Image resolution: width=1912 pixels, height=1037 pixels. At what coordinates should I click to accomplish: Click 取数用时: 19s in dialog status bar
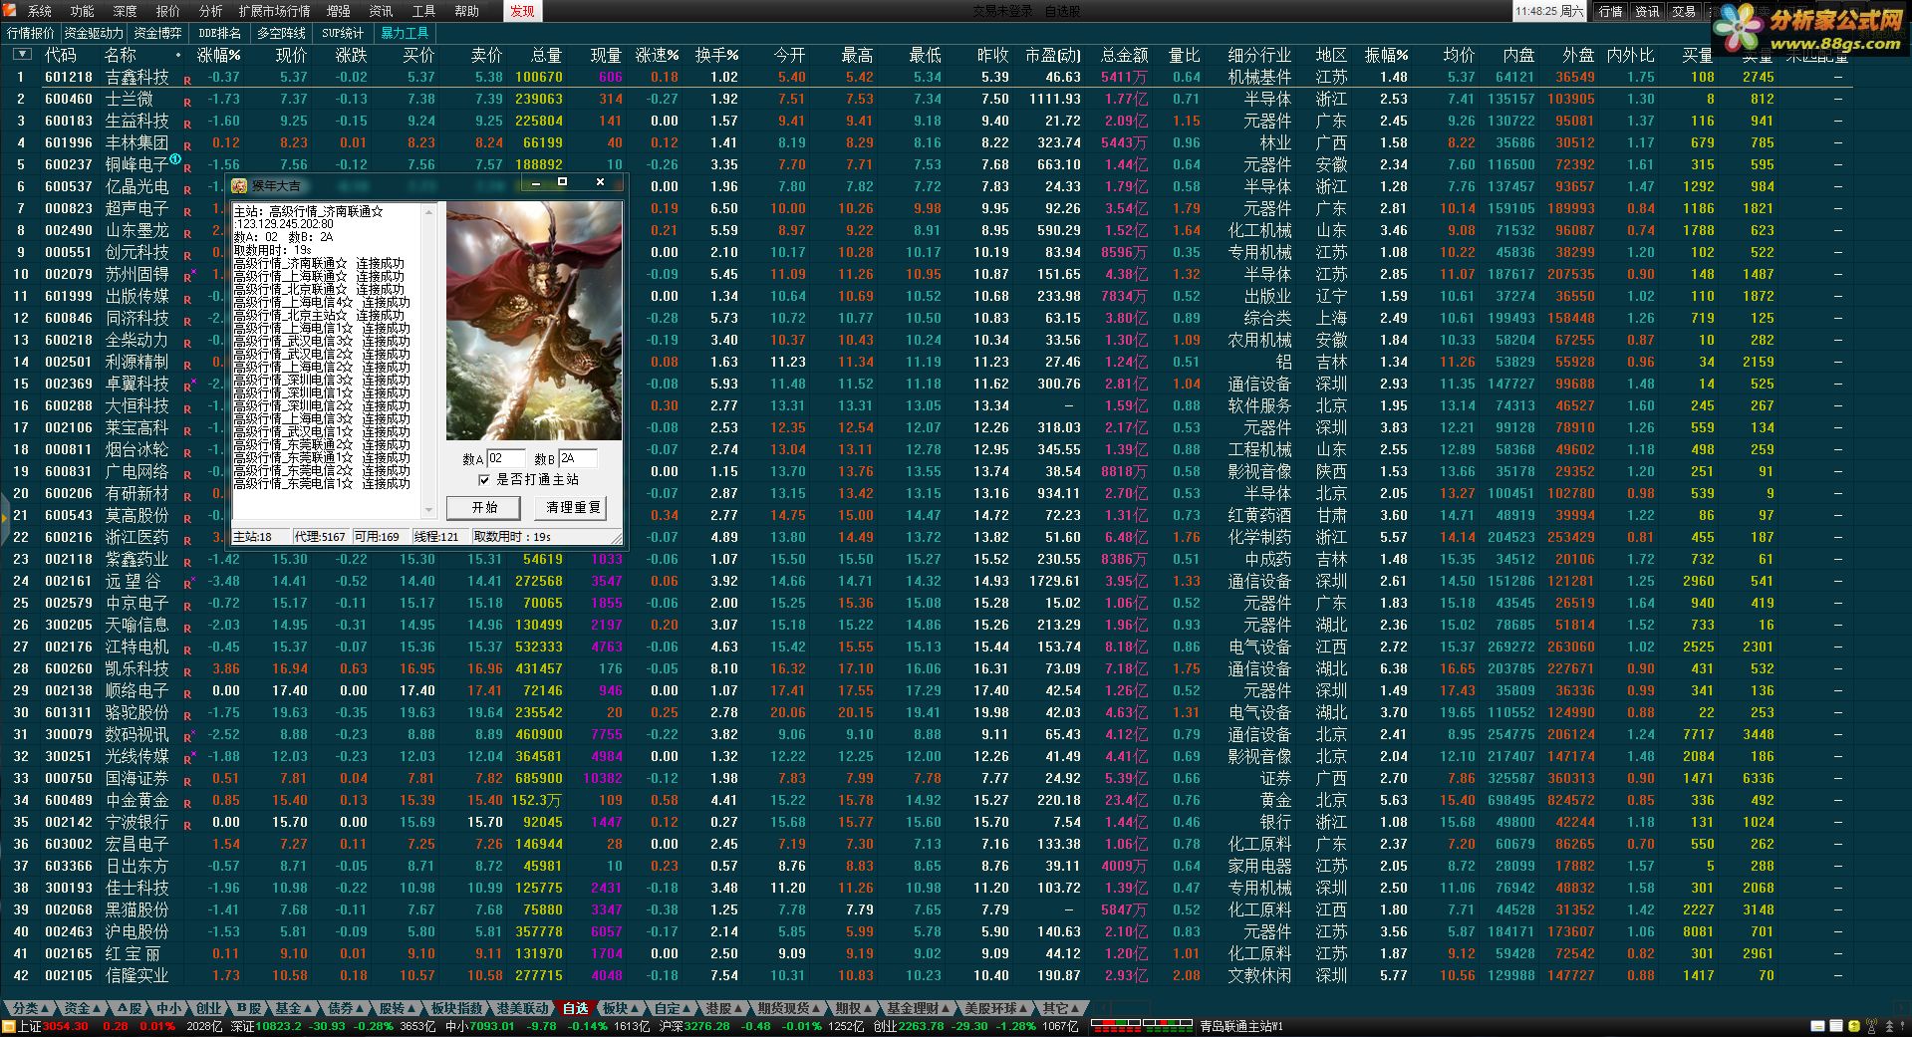(512, 536)
